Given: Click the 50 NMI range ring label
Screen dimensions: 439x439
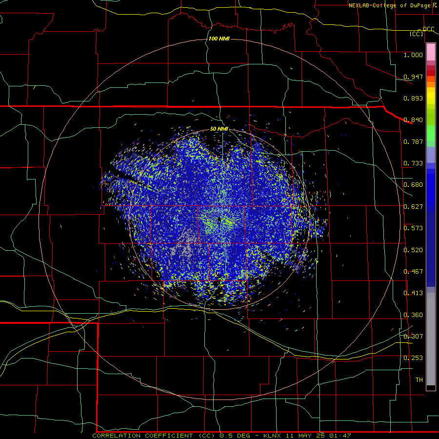Looking at the screenshot, I should point(219,129).
